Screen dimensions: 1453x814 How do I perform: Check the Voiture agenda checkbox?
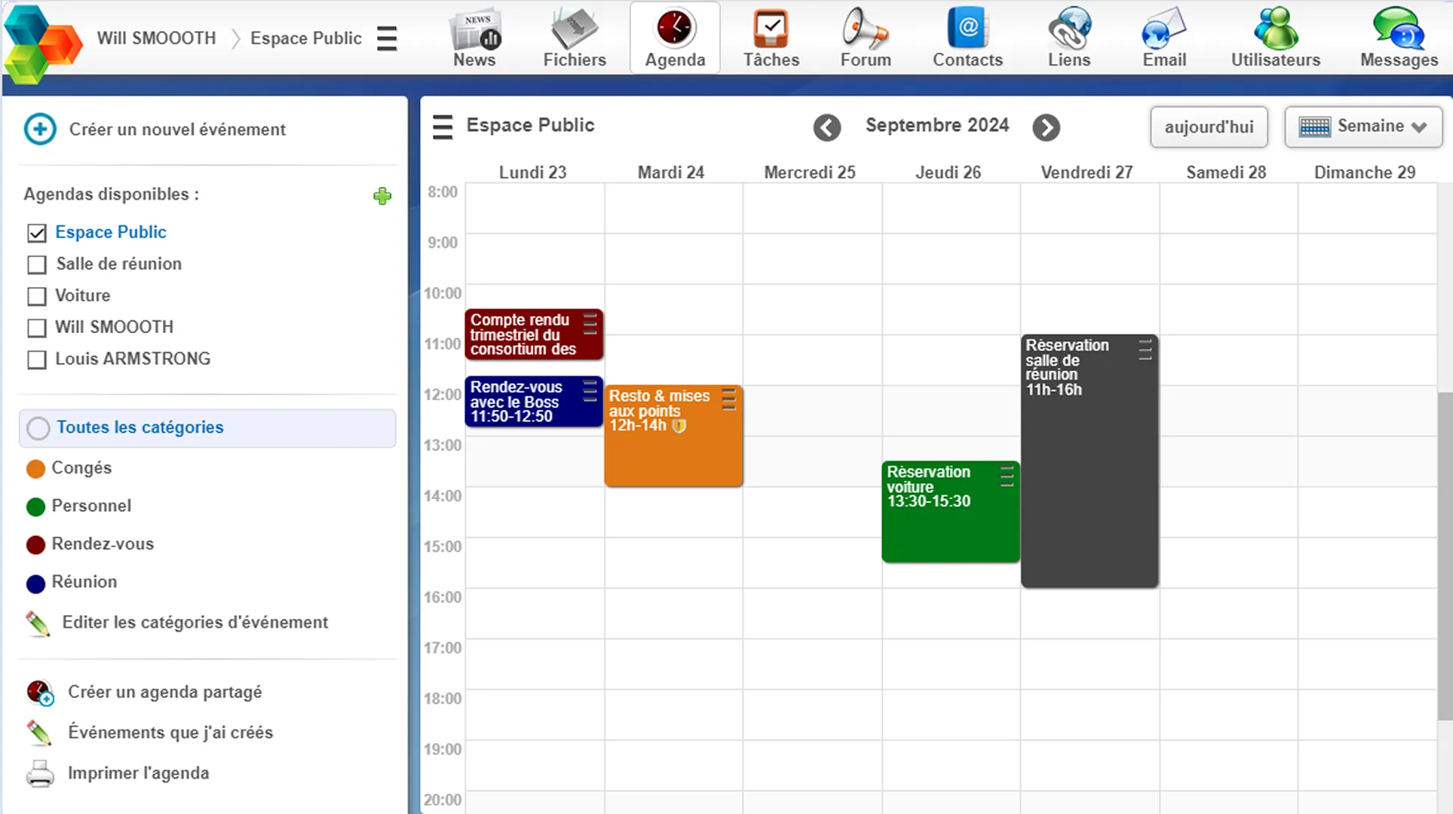tap(36, 296)
